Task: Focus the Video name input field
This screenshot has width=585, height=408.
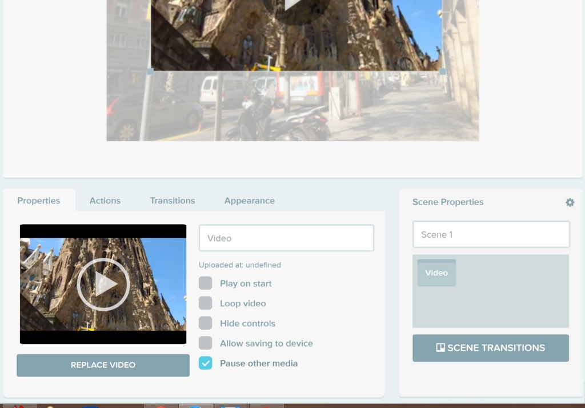Action: 286,238
